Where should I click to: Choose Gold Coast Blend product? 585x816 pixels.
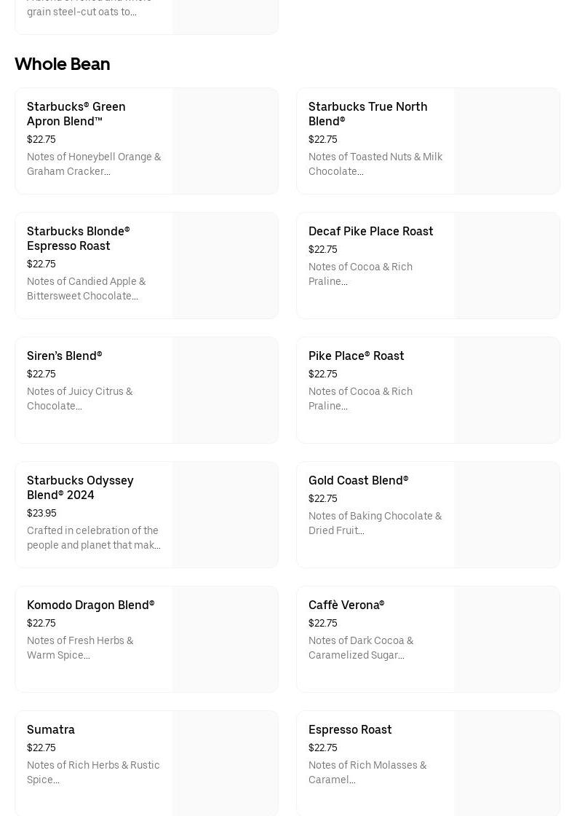point(358,480)
